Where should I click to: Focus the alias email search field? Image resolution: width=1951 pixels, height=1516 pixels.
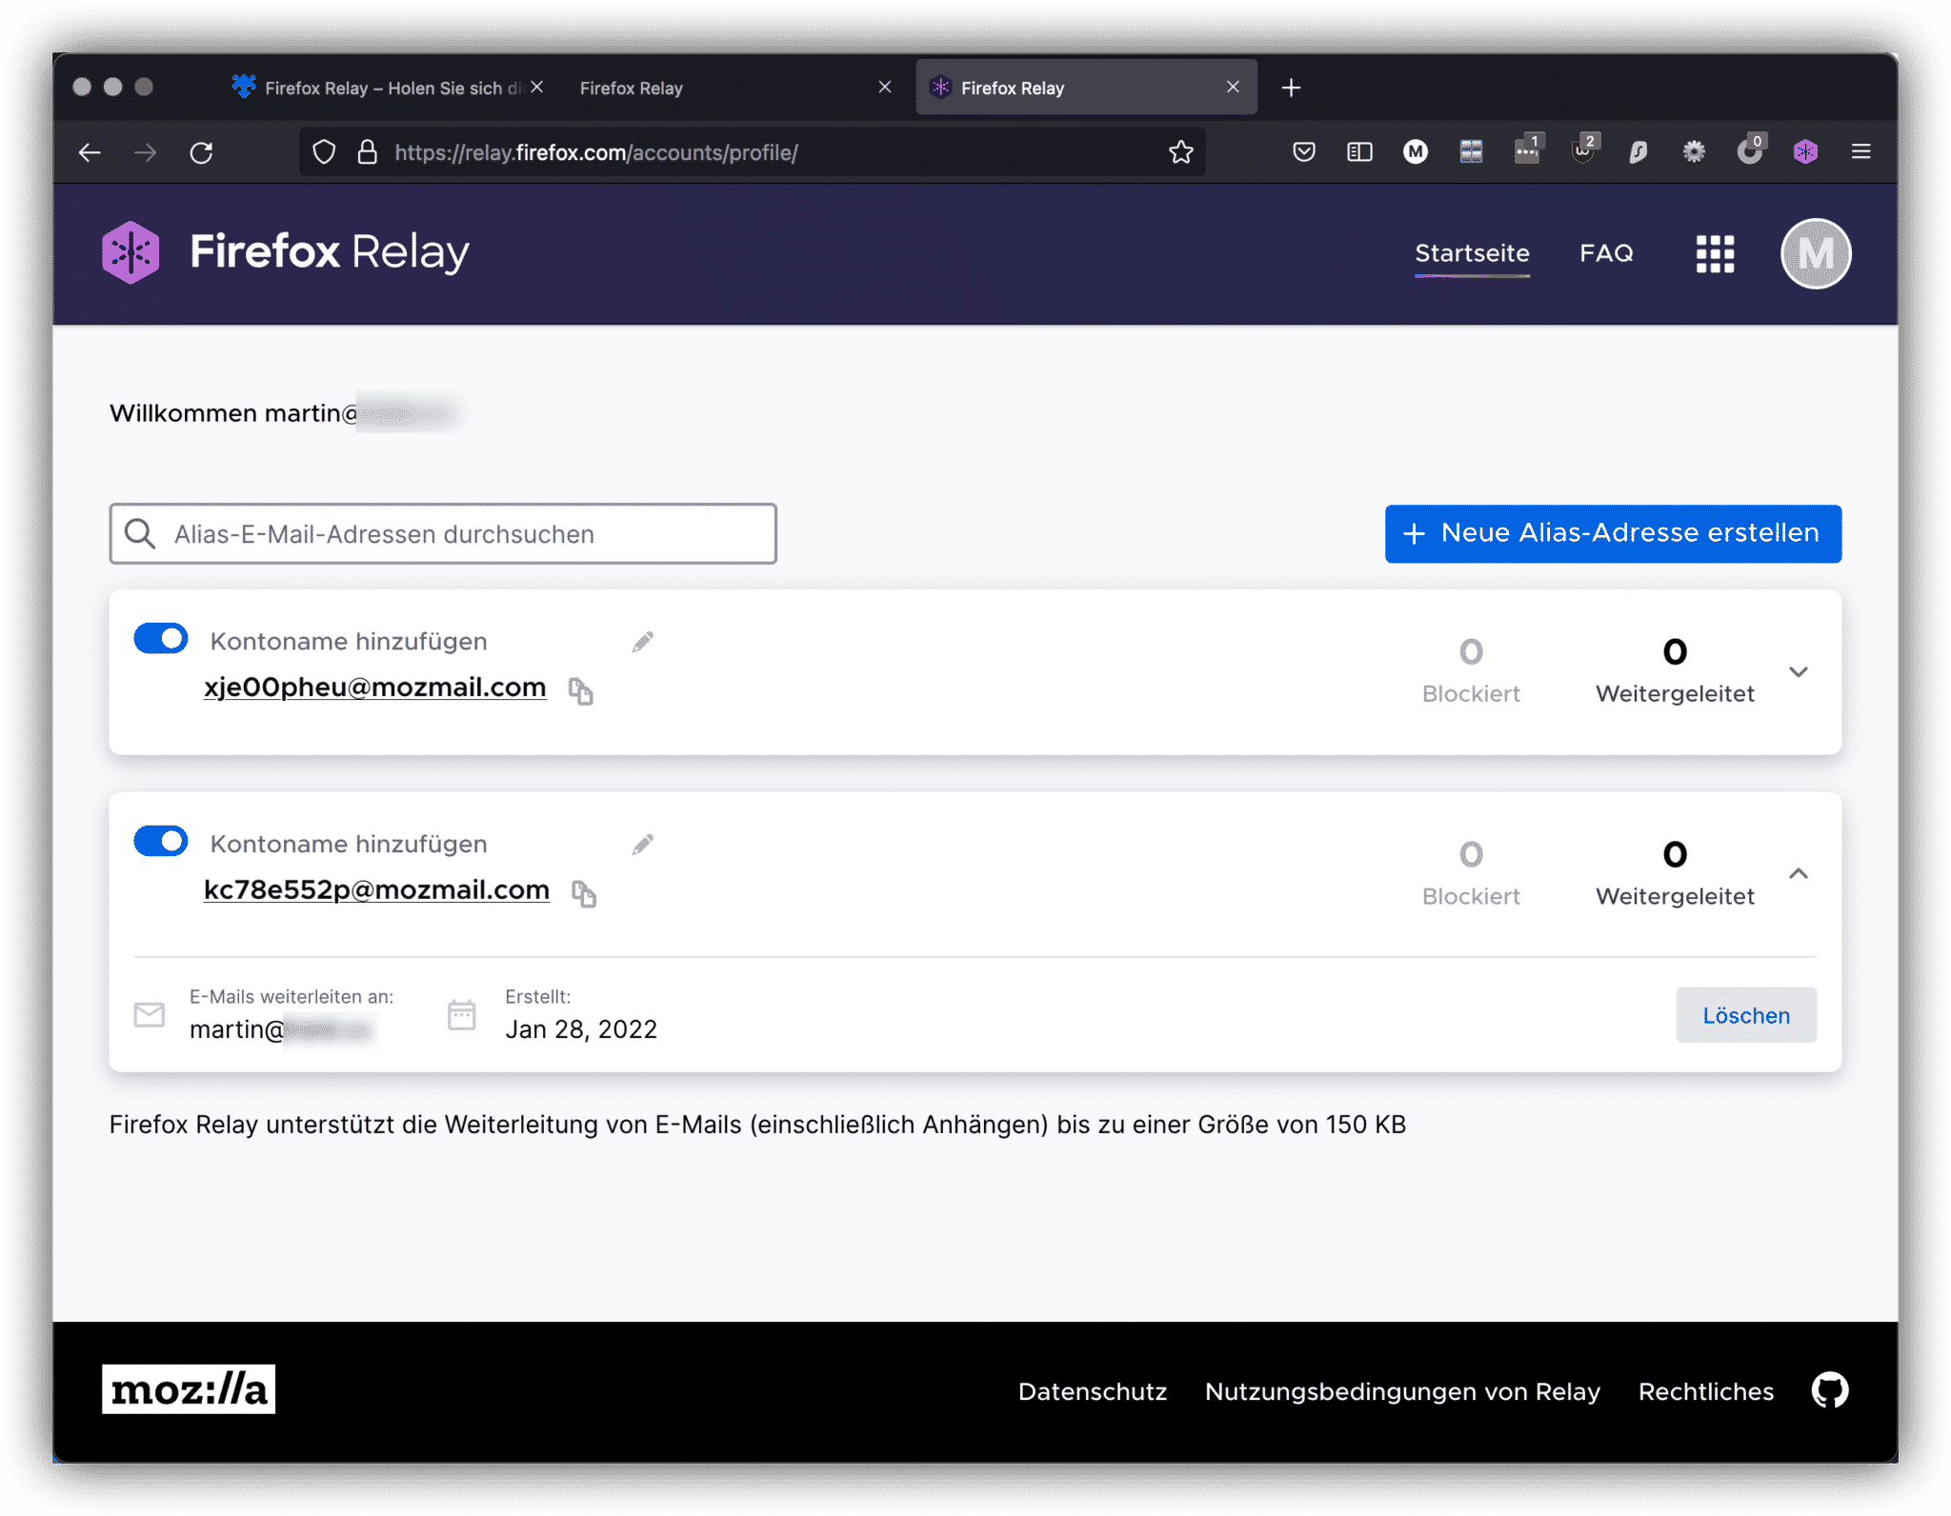443,533
